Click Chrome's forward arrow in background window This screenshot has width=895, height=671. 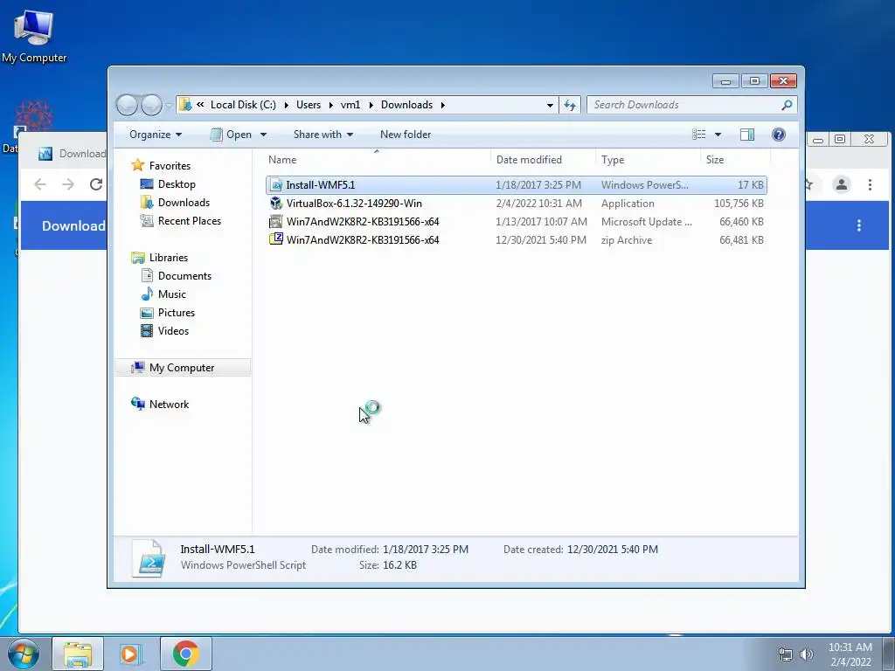click(x=68, y=184)
